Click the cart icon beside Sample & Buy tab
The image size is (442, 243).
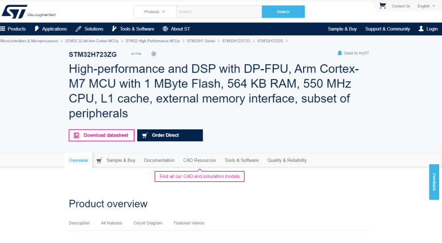coord(99,161)
